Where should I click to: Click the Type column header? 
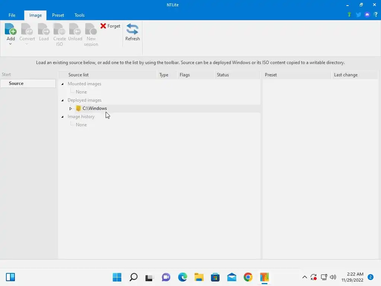click(167, 74)
